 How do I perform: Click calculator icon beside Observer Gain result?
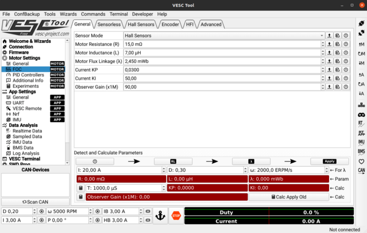pos(81,197)
